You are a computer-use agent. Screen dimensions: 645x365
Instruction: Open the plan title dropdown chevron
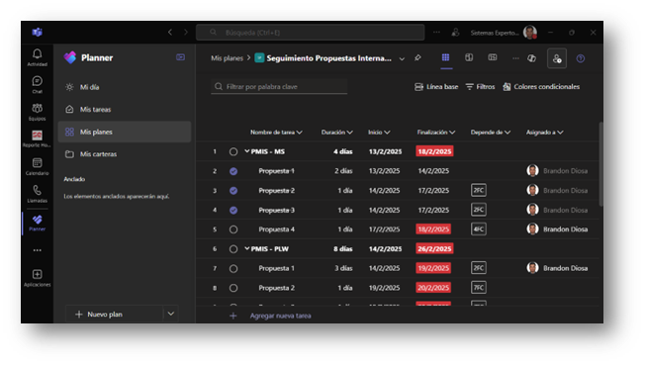tap(402, 58)
